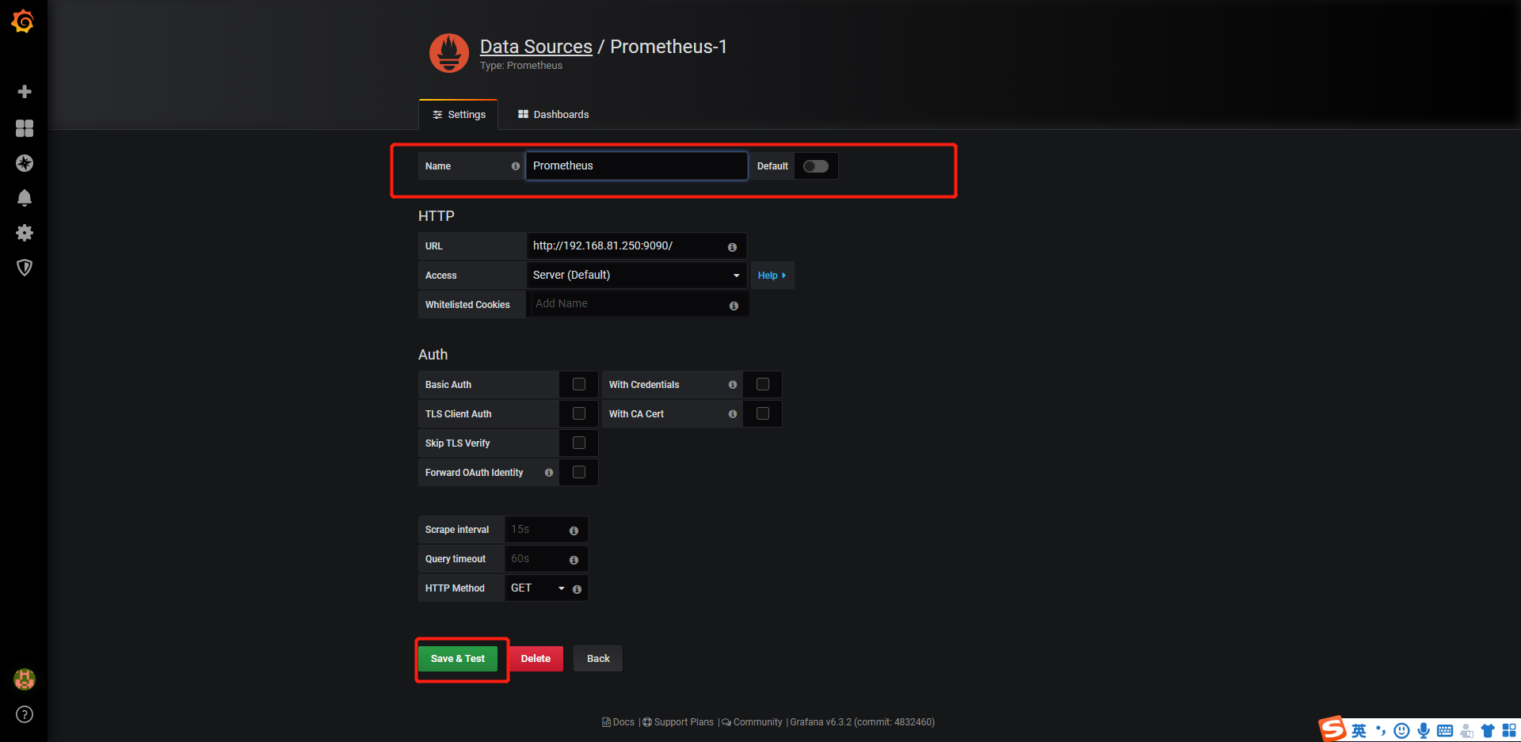Click info icon beside Forward OAuth Identity
Image resolution: width=1521 pixels, height=742 pixels.
[549, 473]
